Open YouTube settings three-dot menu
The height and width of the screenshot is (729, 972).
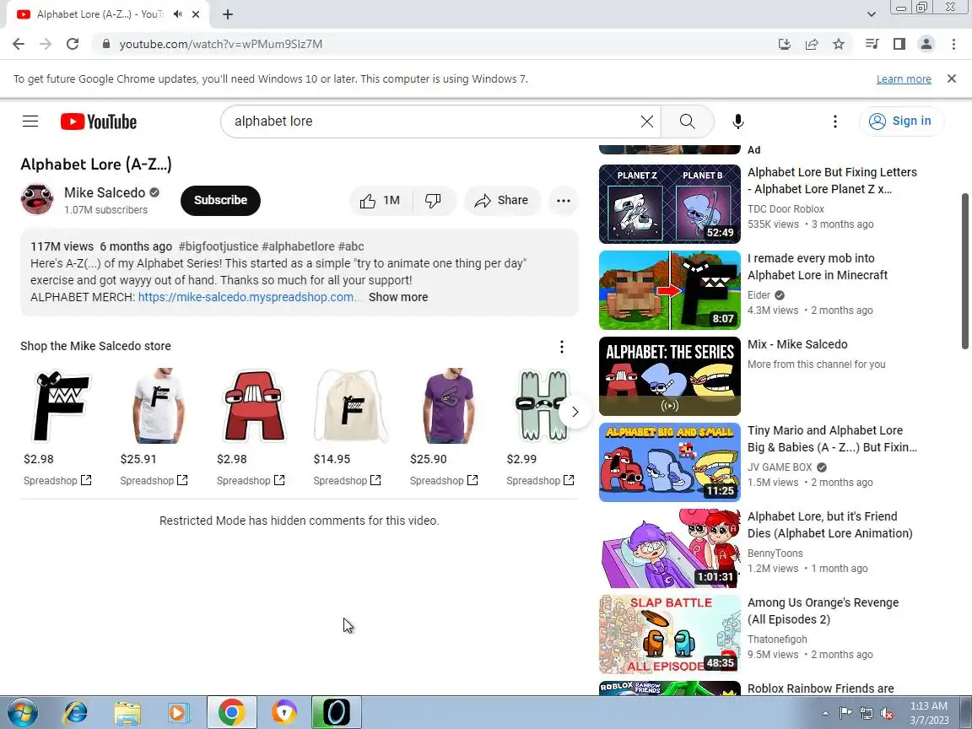coord(835,121)
